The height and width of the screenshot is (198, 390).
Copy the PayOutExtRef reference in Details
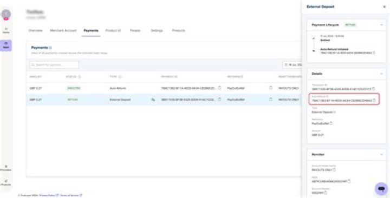[331, 123]
